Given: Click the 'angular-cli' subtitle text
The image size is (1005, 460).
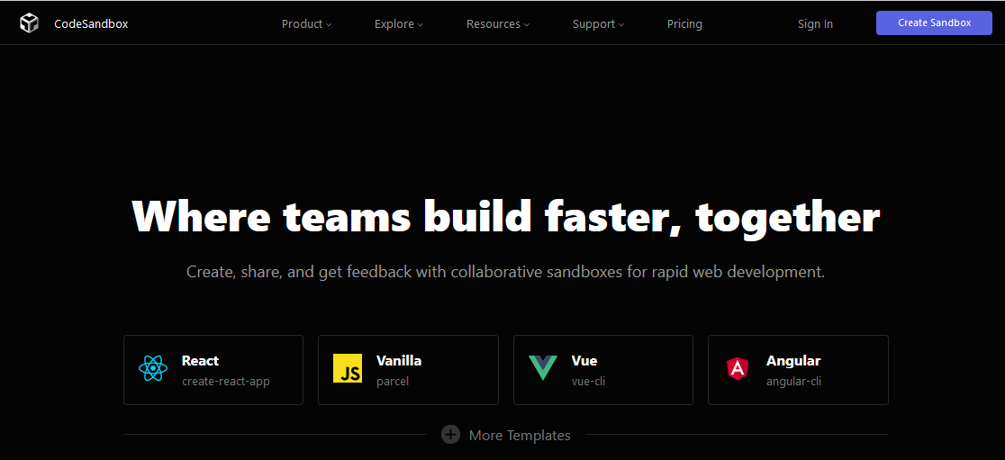Looking at the screenshot, I should (x=793, y=381).
